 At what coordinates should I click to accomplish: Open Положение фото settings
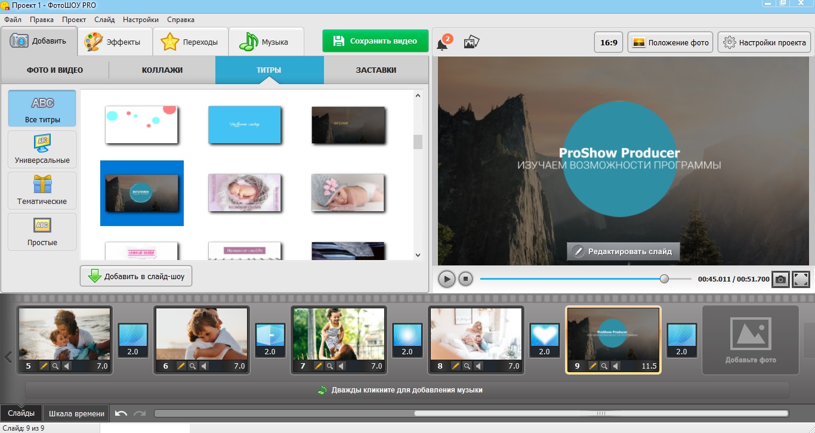[670, 43]
